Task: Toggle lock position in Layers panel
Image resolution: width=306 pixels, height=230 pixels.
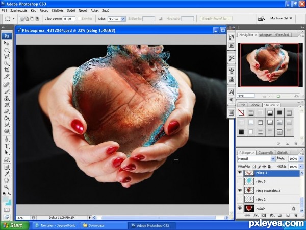Action: pyautogui.click(x=264, y=167)
